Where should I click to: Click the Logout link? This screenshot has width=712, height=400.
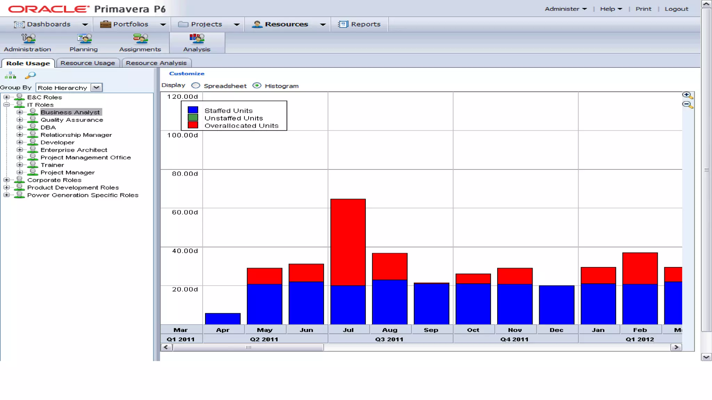[x=677, y=9]
